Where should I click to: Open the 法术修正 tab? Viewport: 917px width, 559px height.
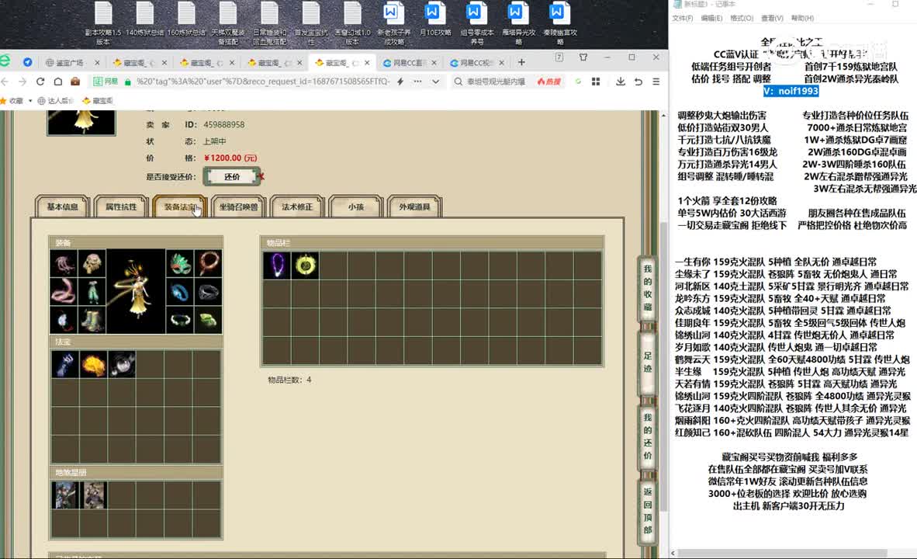[x=297, y=207]
